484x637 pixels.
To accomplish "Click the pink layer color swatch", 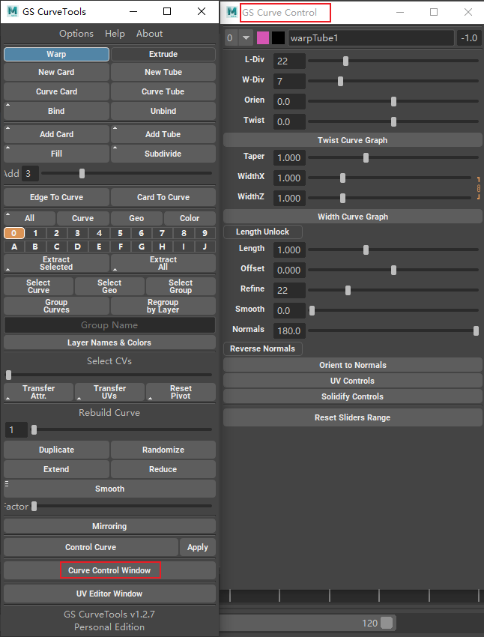I will point(263,38).
